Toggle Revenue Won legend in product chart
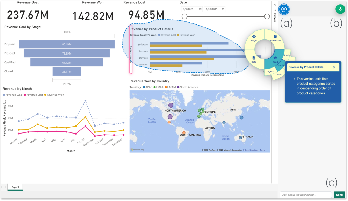This screenshot has height=201, width=348. pyautogui.click(x=187, y=35)
